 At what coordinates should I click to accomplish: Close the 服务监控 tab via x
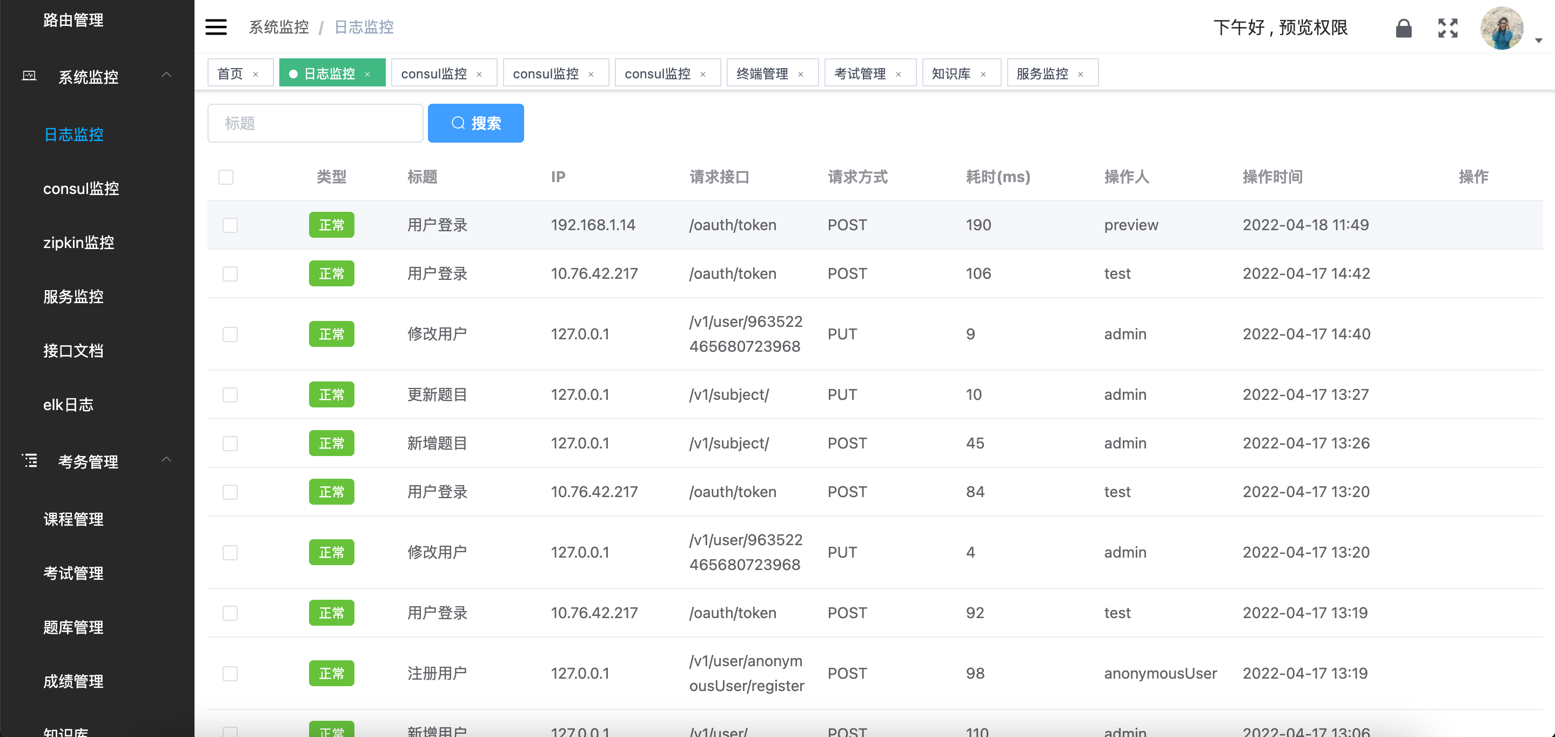click(1081, 74)
